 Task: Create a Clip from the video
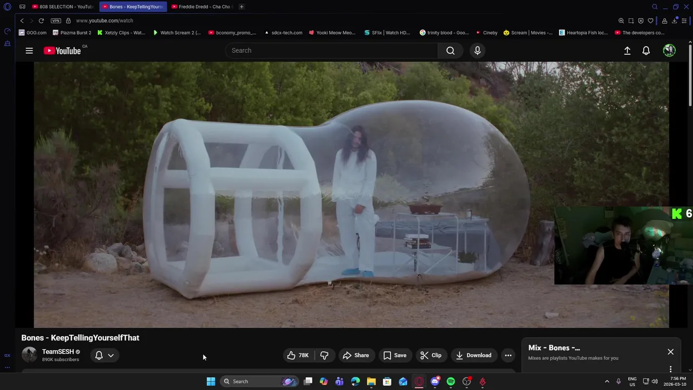[x=431, y=355]
